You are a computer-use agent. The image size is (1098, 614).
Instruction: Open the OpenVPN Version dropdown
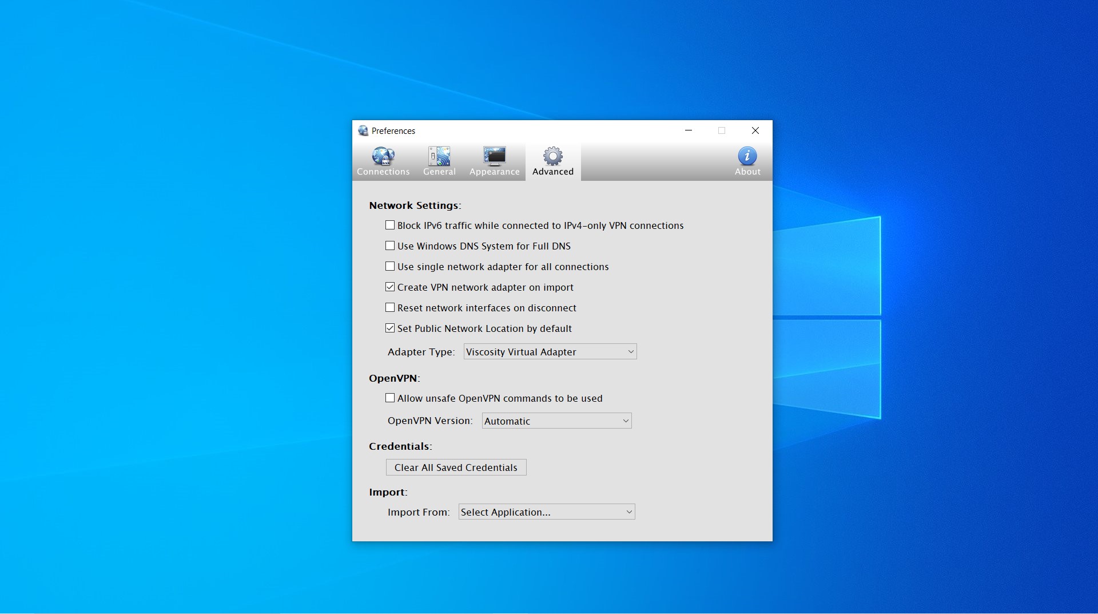click(556, 421)
